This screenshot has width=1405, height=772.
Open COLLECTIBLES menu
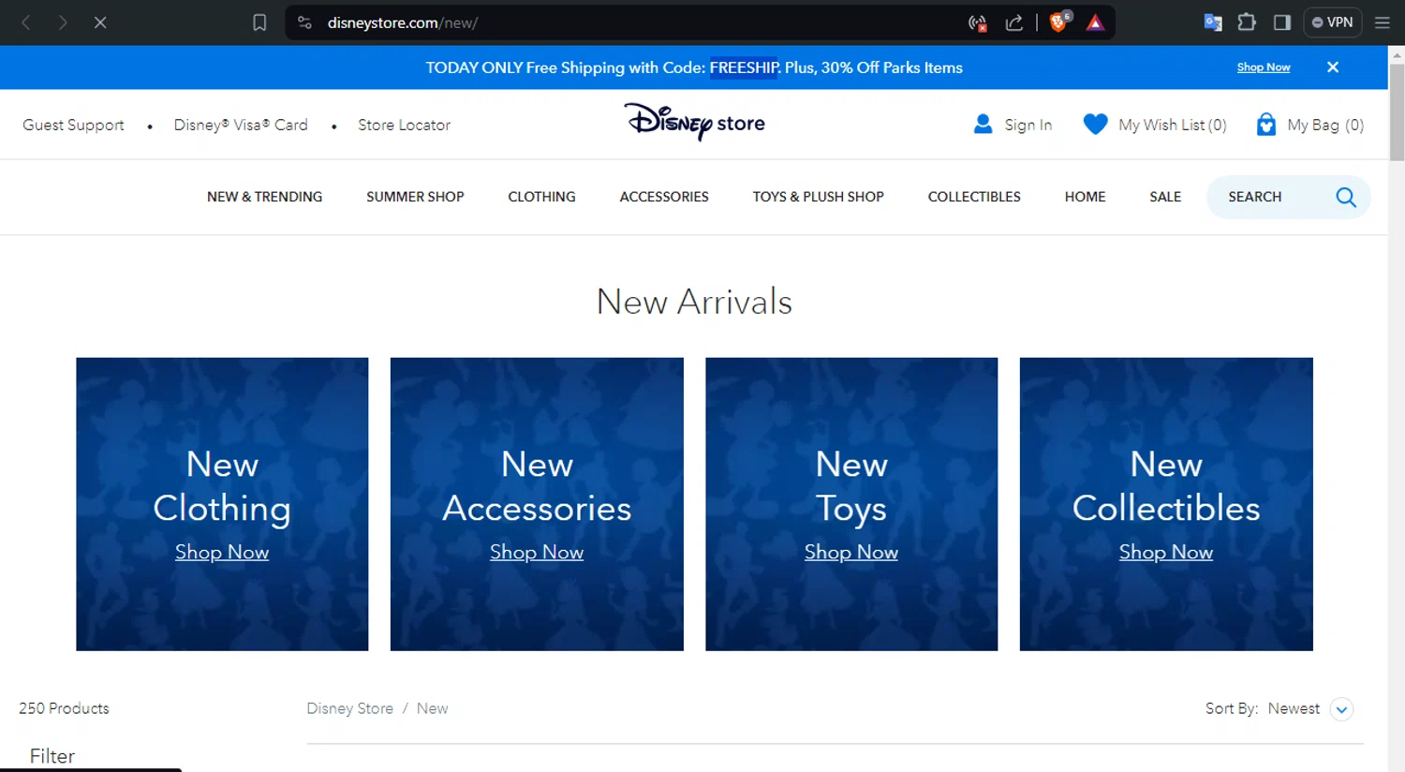[x=974, y=197]
